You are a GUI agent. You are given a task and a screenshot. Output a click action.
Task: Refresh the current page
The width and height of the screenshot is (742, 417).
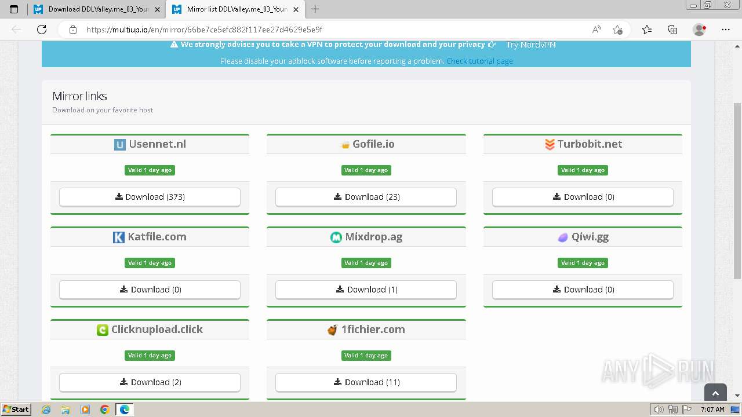point(42,30)
